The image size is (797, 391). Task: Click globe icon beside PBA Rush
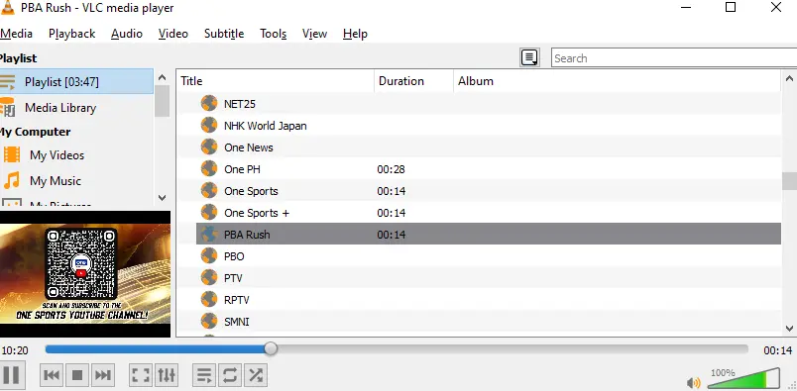point(209,234)
